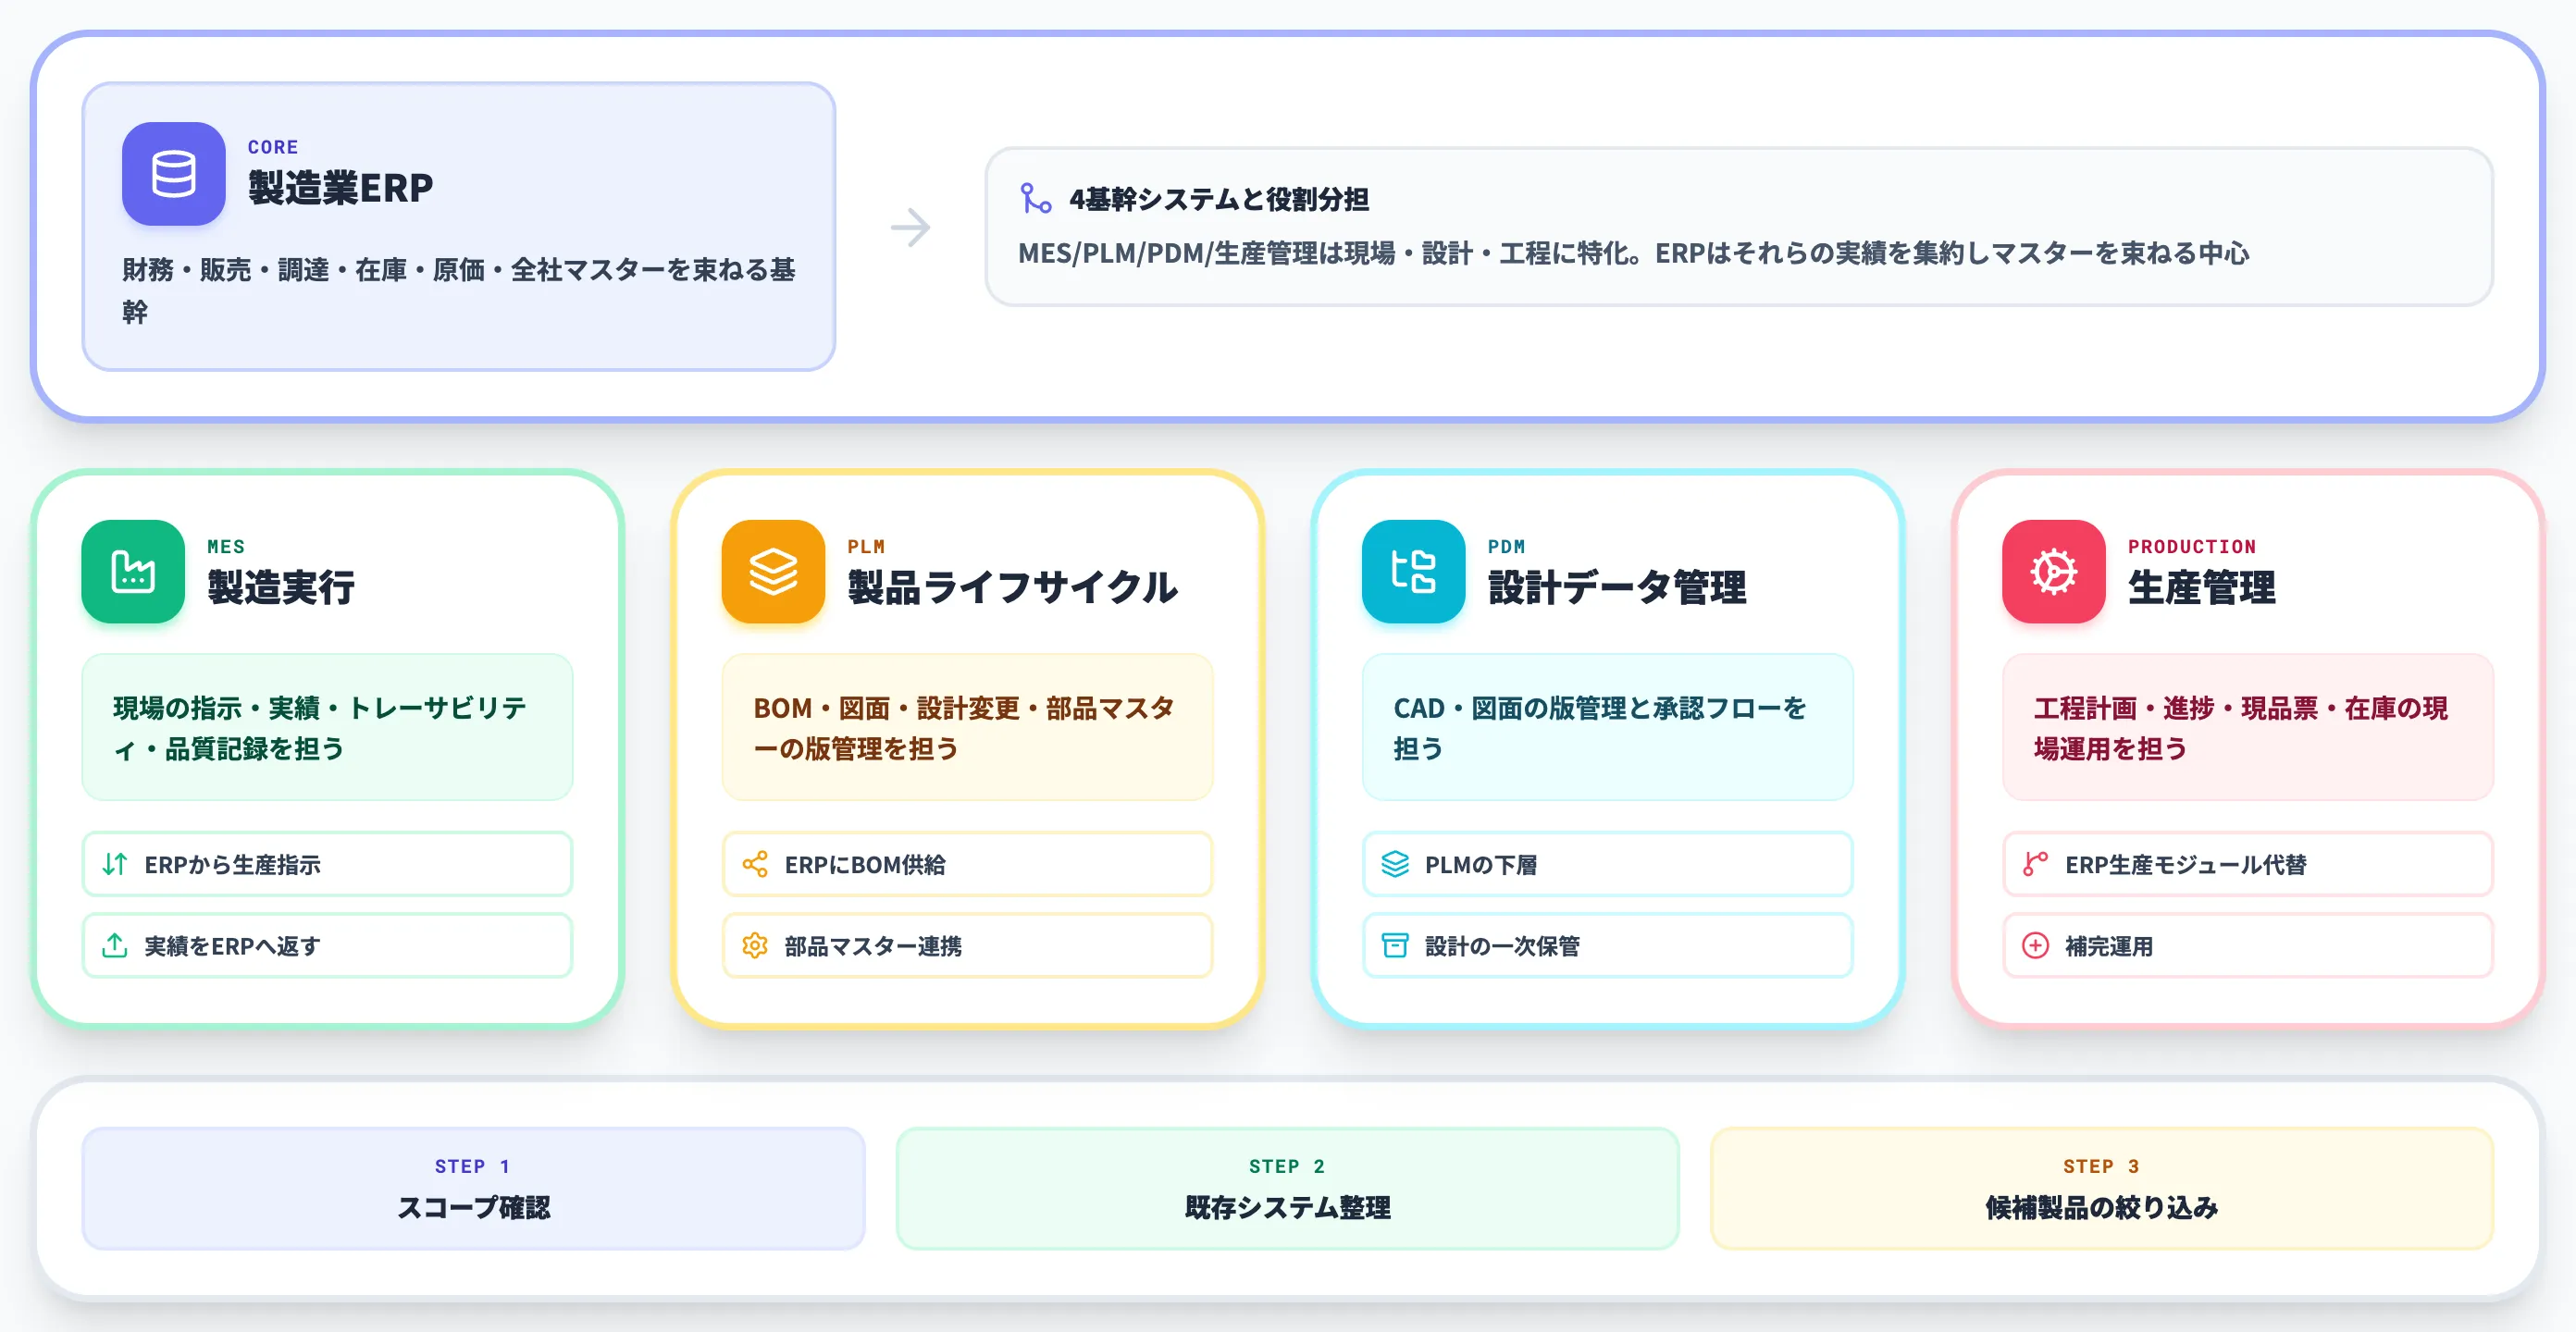
Task: Click the red gear icon for 生産管理
Action: tap(2053, 571)
